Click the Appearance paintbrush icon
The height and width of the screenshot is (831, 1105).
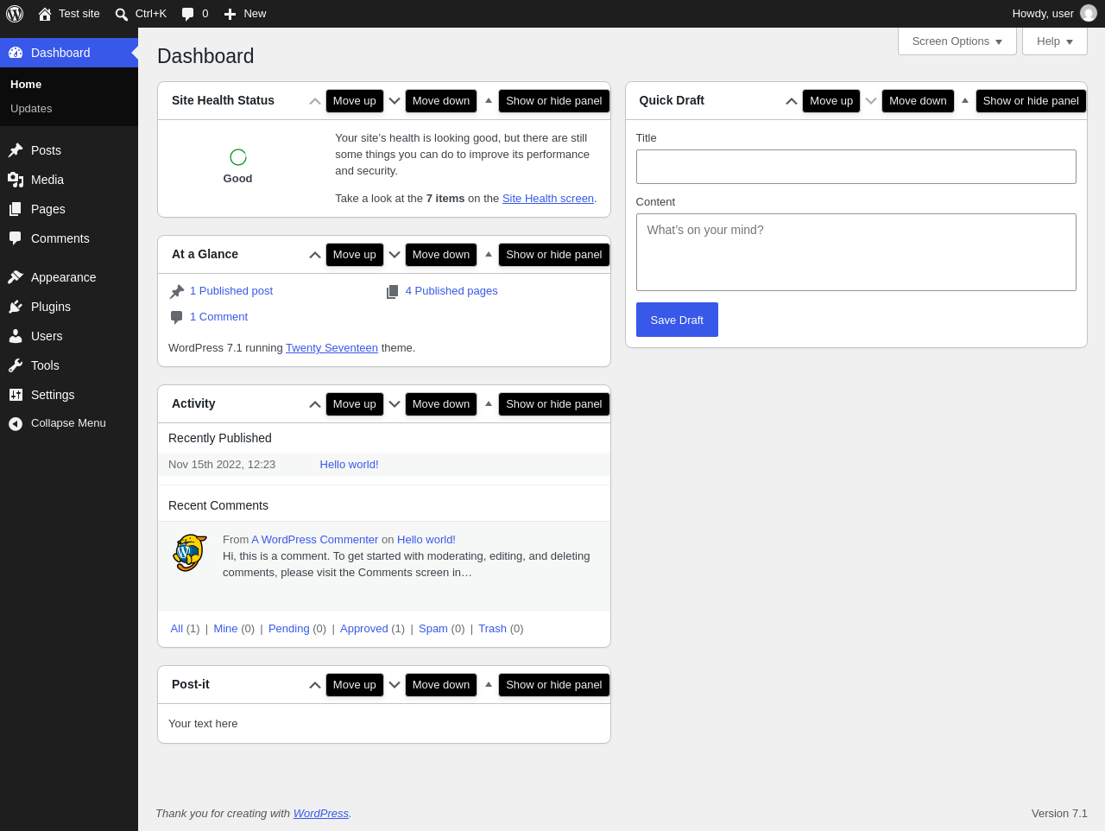click(16, 277)
